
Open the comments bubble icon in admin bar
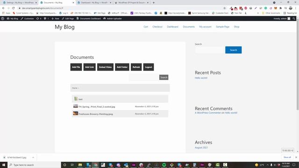[46, 19]
